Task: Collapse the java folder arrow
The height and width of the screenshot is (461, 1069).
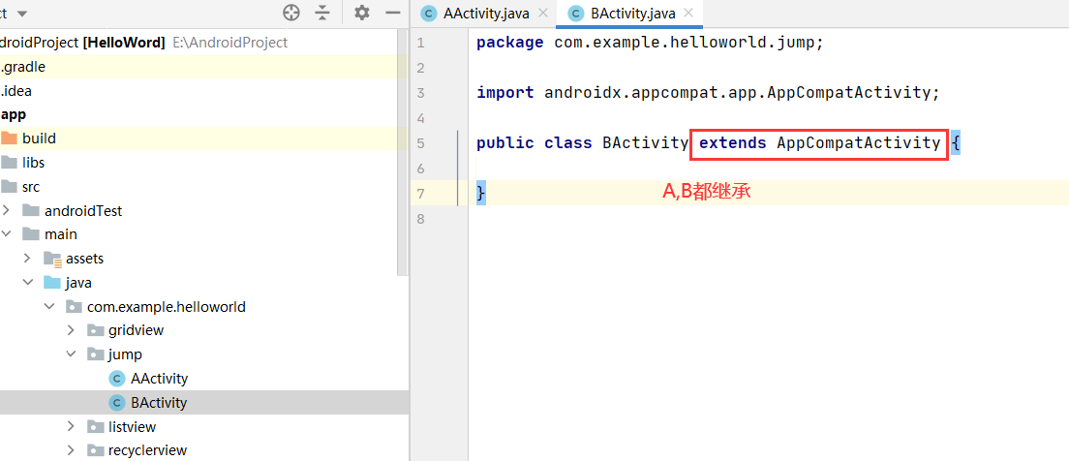Action: click(27, 283)
